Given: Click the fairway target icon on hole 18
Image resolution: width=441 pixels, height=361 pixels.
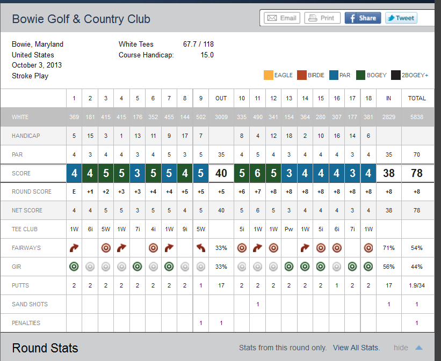Looking at the screenshot, I should tap(368, 248).
